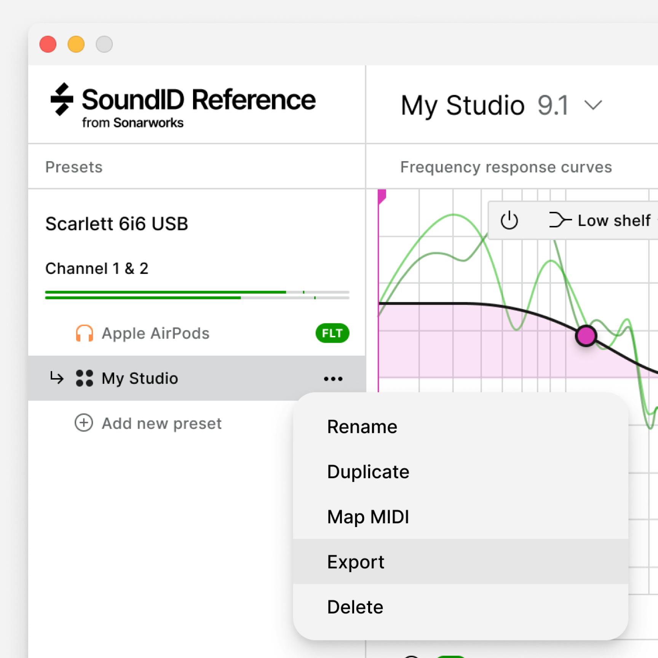Click the three-dot options icon for My Studio
This screenshot has width=658, height=658.
pos(333,379)
